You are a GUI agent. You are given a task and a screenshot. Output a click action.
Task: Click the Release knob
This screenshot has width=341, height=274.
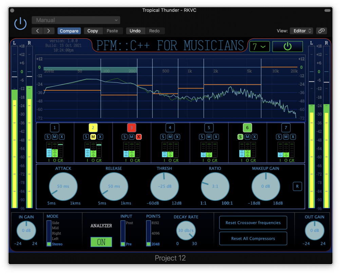click(x=114, y=187)
